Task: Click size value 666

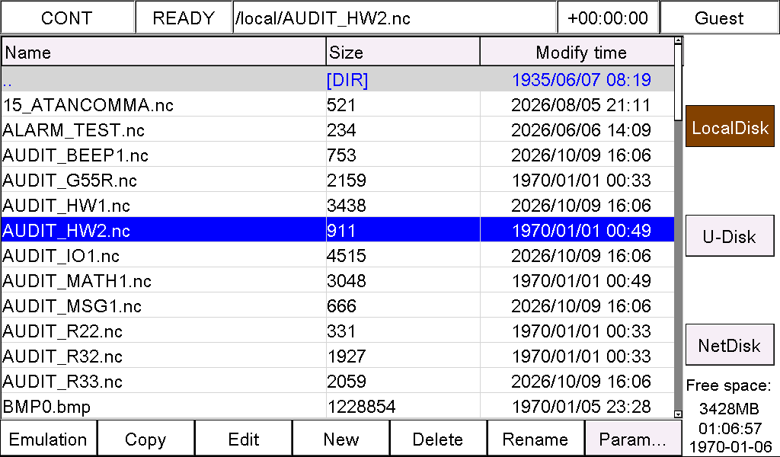Action: point(341,306)
